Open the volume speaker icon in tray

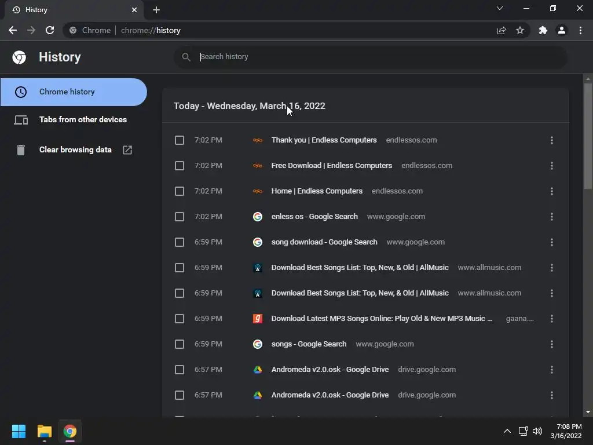pos(537,431)
